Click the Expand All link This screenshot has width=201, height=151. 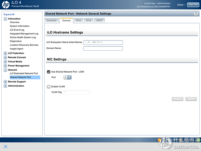(9, 14)
